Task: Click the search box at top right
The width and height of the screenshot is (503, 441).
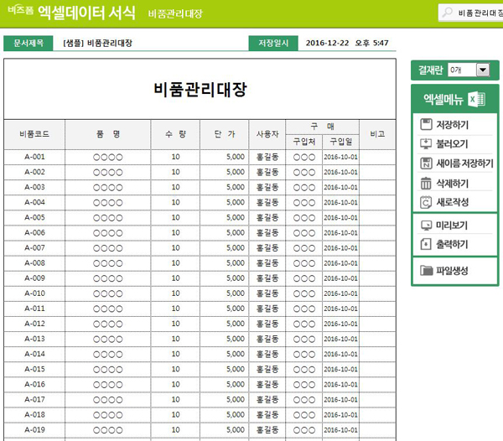Action: tap(470, 13)
